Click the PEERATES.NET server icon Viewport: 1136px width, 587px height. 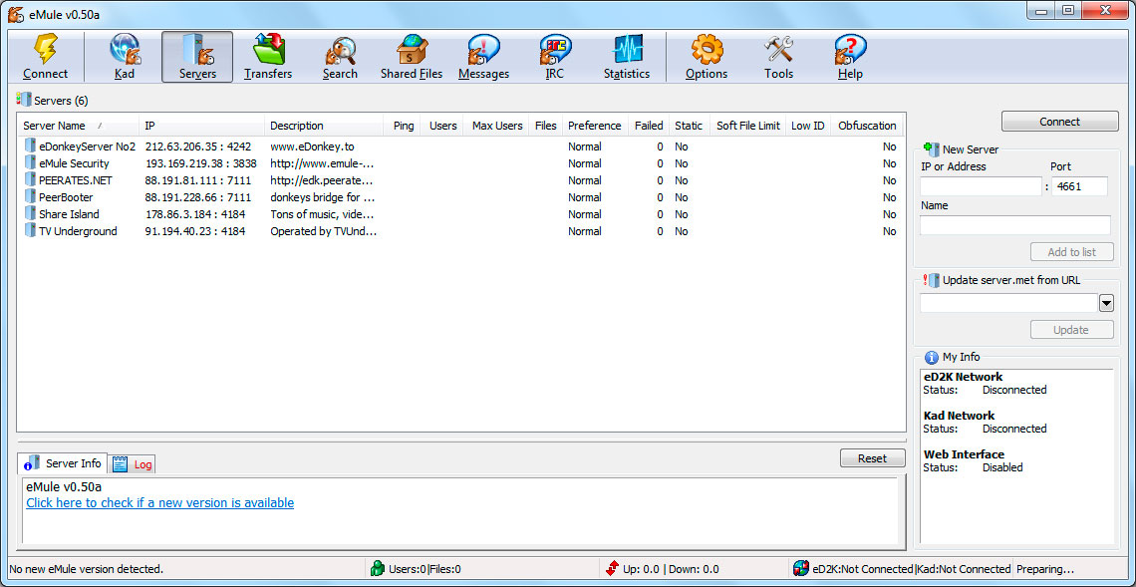(30, 179)
